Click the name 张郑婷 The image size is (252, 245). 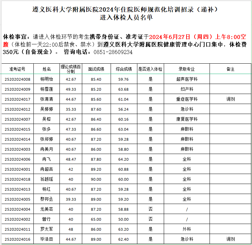46,139
